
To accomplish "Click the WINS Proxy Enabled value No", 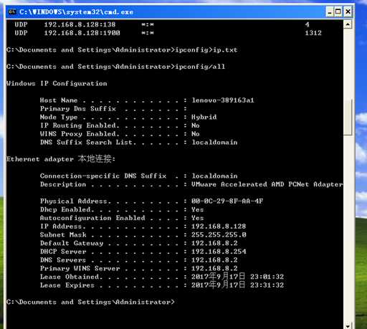I will (x=196, y=134).
